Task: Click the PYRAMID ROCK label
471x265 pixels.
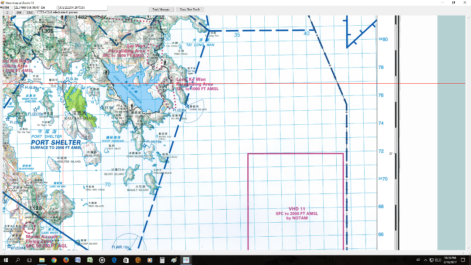Action: pos(163,173)
